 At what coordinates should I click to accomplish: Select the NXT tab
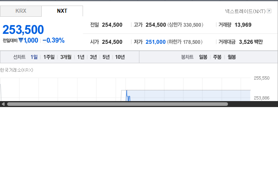click(62, 11)
